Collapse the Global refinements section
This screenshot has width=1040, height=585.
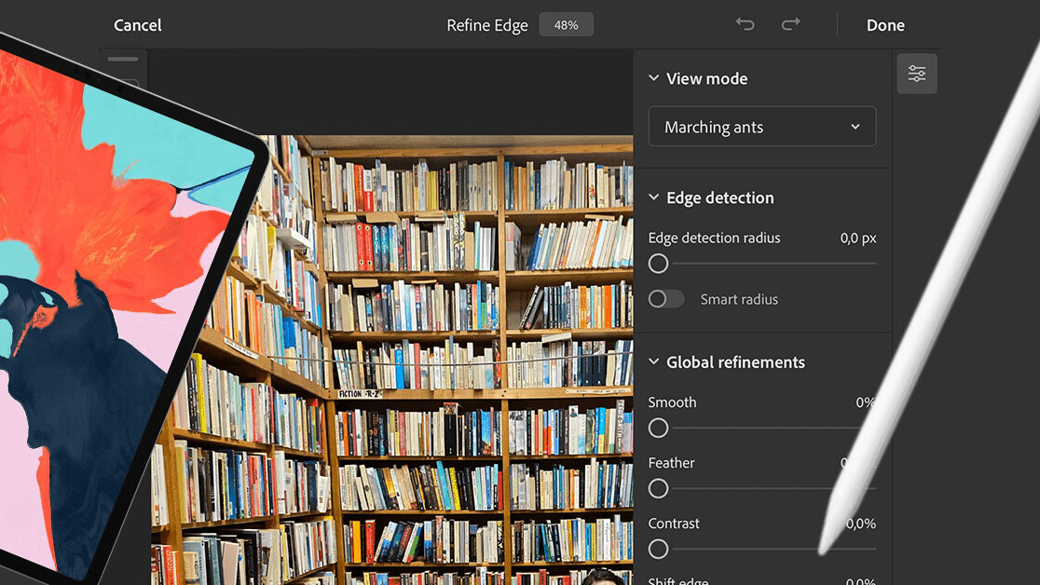point(654,362)
